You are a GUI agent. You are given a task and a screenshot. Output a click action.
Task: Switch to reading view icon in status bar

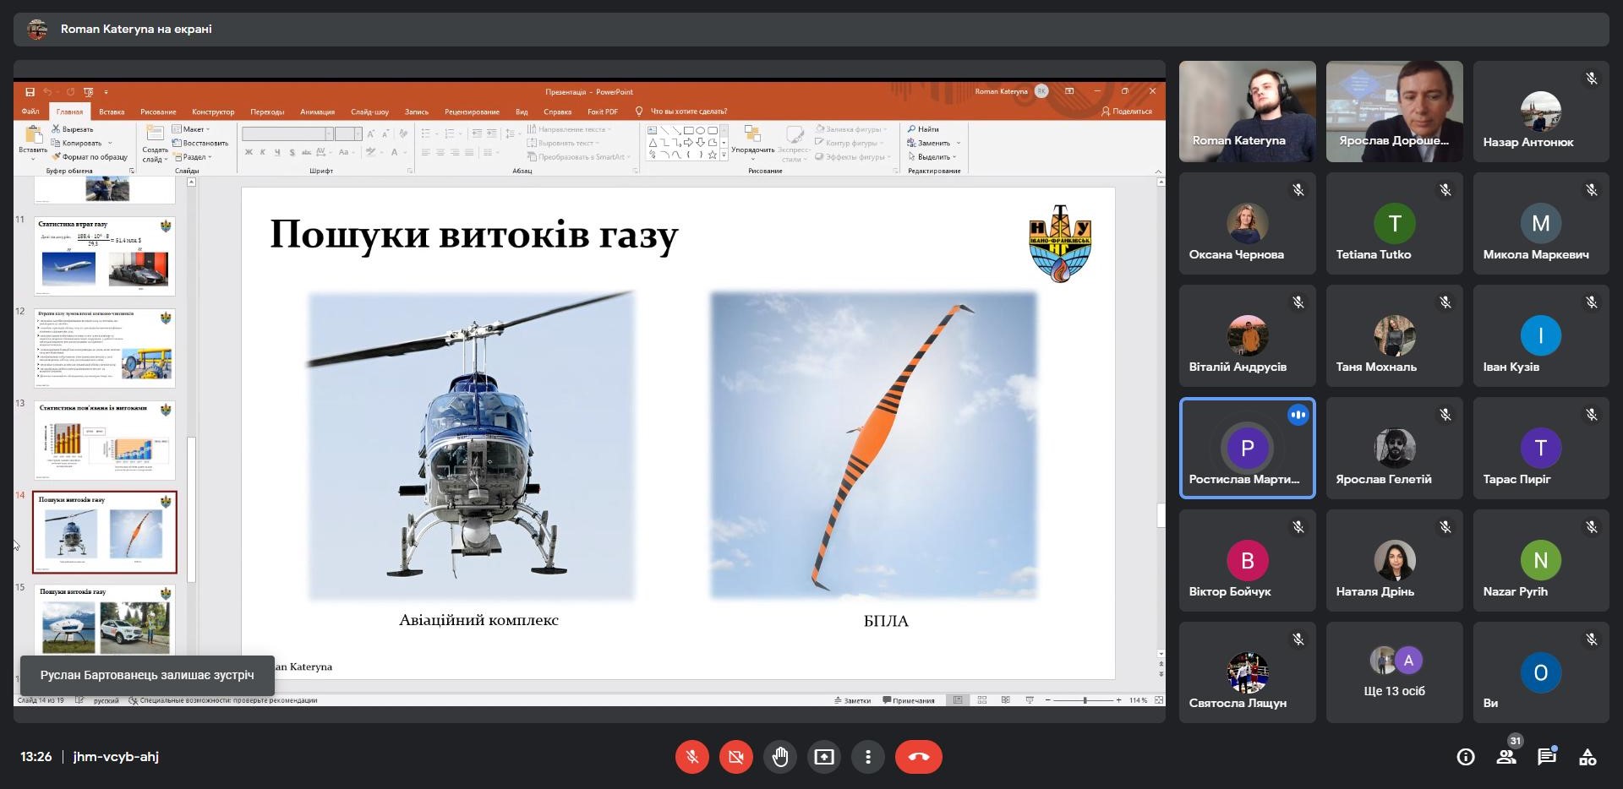tap(1005, 700)
